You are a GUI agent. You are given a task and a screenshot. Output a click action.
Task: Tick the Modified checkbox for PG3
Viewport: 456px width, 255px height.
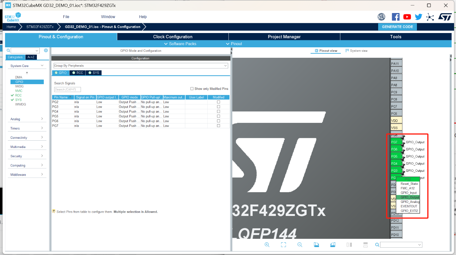pos(218,107)
